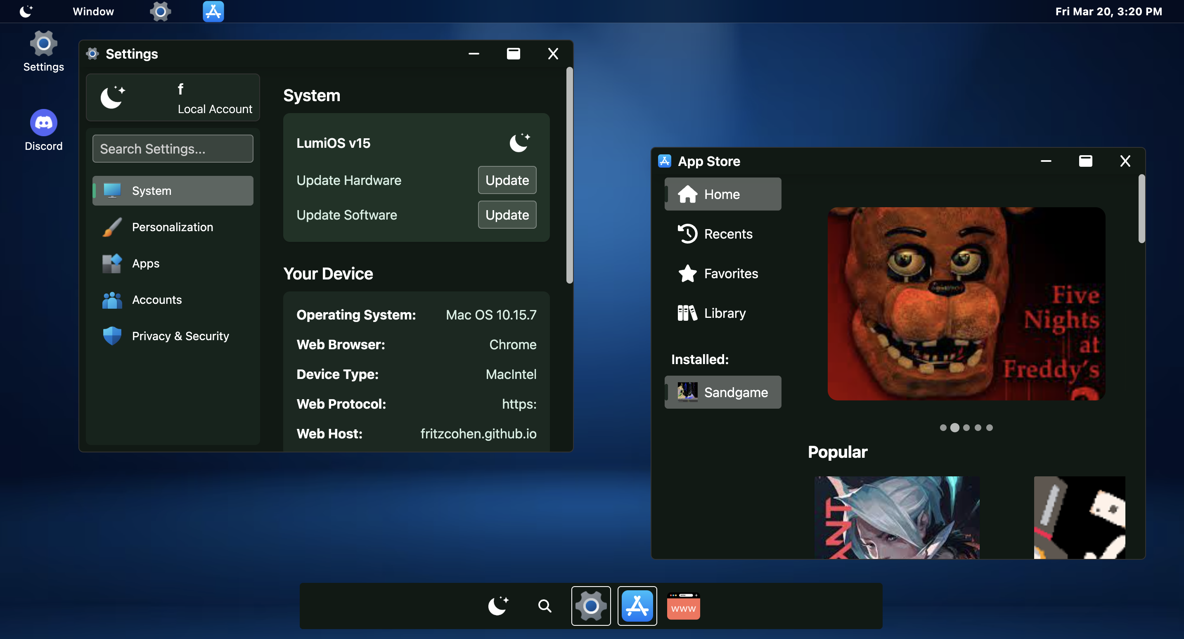Open the Discord desktop icon
Screen dimensions: 1184x639
coord(43,123)
